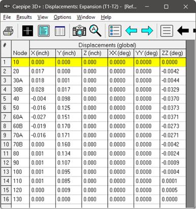Go to next results with cyan right arrow

[147, 31]
